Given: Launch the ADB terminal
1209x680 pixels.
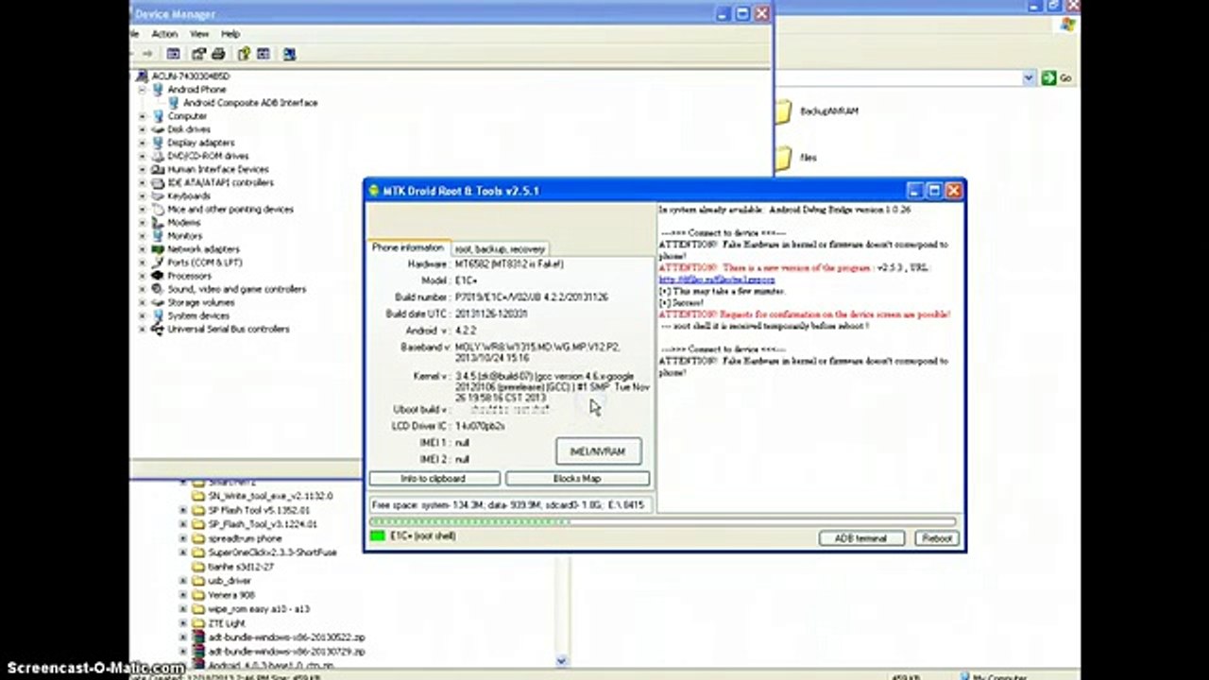Looking at the screenshot, I should pyautogui.click(x=860, y=538).
